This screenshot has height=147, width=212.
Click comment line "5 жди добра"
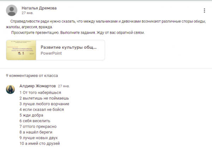[31, 115]
